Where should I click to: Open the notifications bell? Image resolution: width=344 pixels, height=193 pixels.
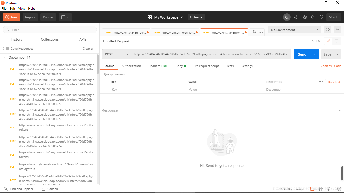313,17
